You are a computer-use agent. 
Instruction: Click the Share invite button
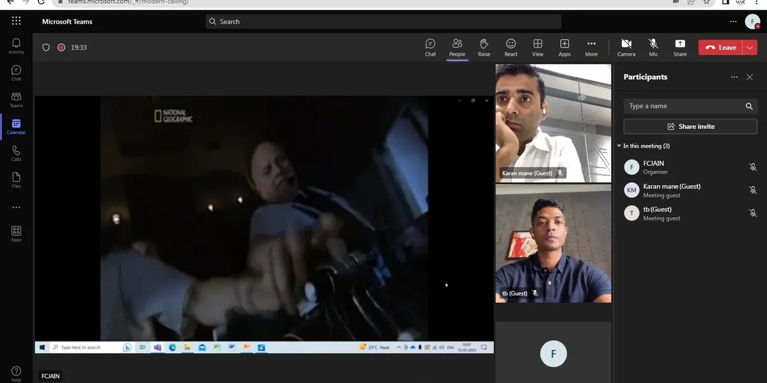coord(690,126)
